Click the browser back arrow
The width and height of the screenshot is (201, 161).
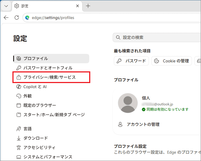pyautogui.click(x=6, y=18)
